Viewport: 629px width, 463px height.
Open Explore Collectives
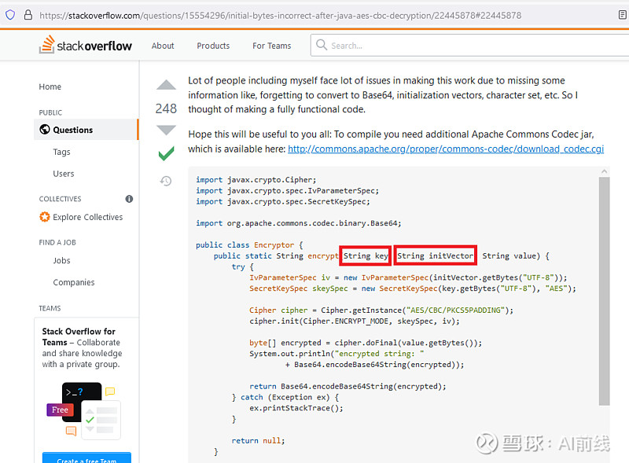pyautogui.click(x=87, y=217)
